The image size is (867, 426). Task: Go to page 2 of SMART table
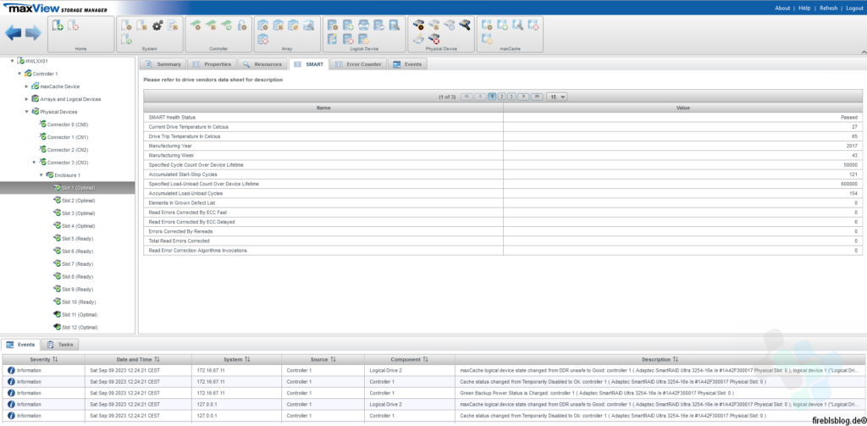(x=501, y=97)
